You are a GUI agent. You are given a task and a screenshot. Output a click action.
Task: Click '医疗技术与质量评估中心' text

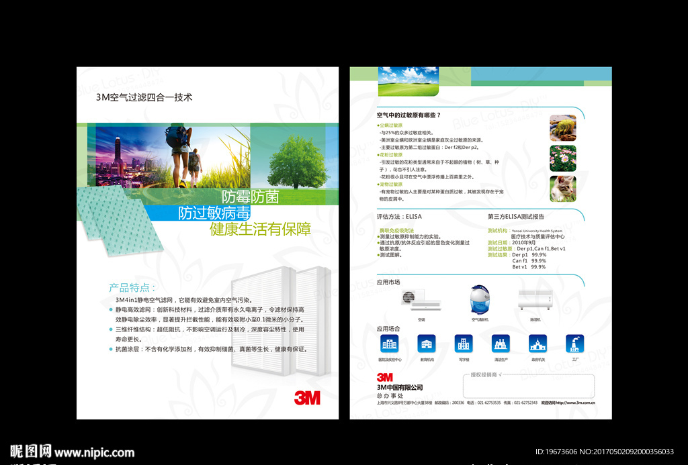538,237
